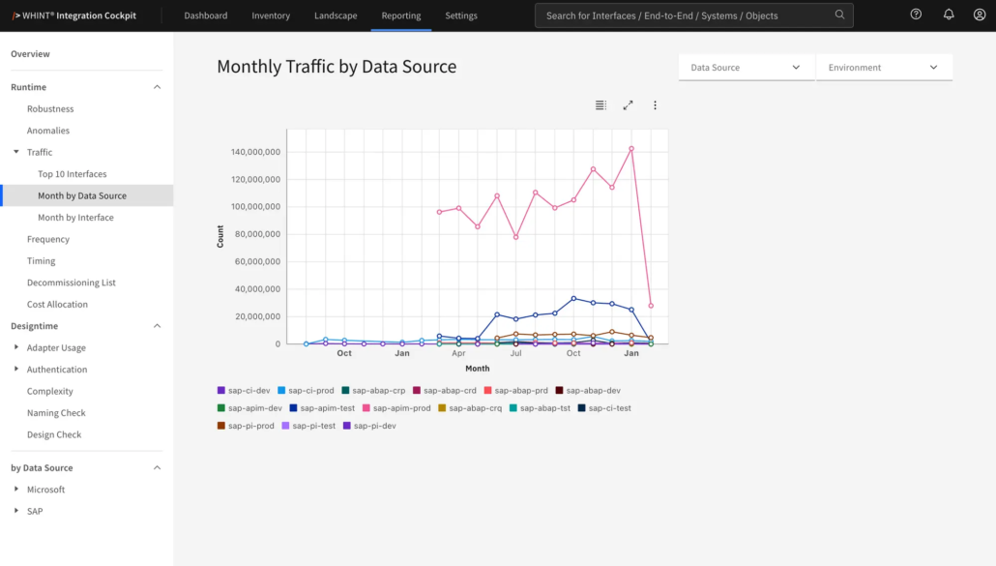This screenshot has height=566, width=996.
Task: Open the Inventory tab
Action: pos(271,15)
